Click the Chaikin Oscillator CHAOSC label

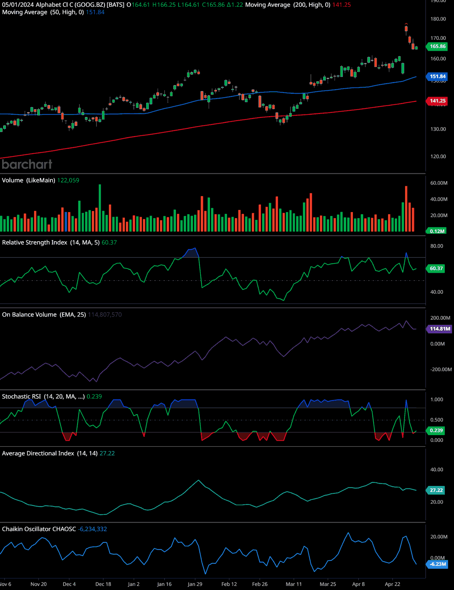coord(39,529)
